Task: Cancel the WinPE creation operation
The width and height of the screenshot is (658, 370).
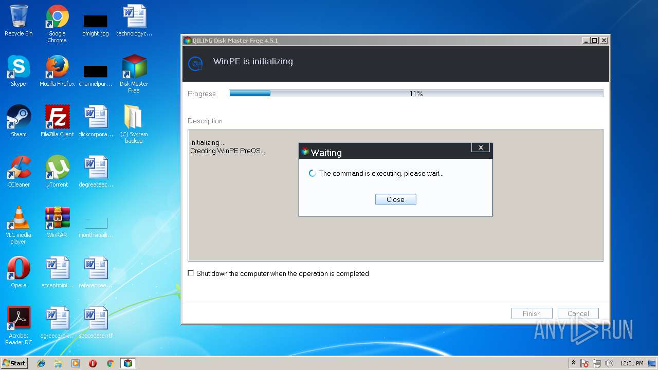Action: coord(578,313)
